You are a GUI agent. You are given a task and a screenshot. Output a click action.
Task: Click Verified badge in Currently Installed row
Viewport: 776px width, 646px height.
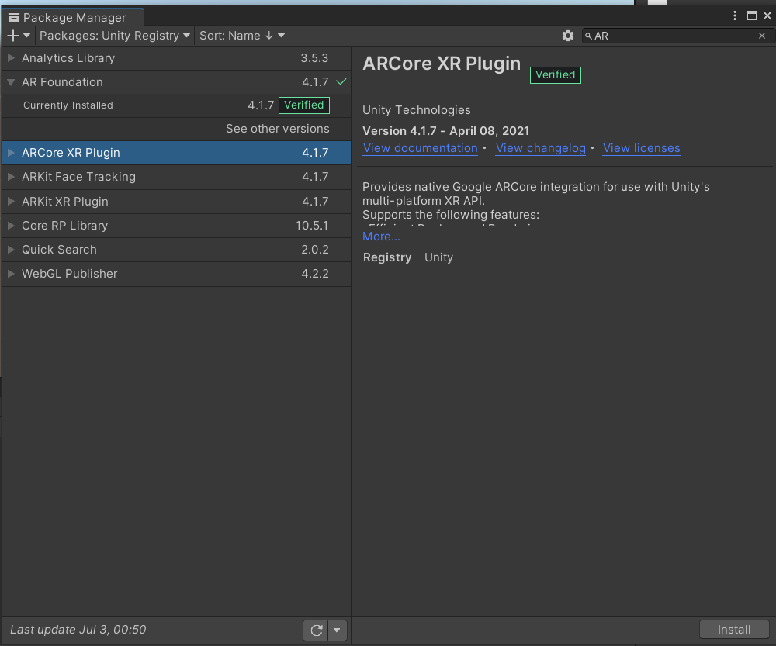coord(304,105)
